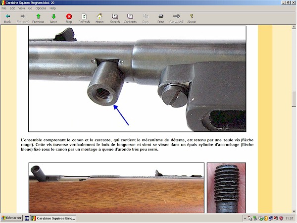Click the grayed Copy toolbar button
The image size is (297, 223).
tap(146, 18)
